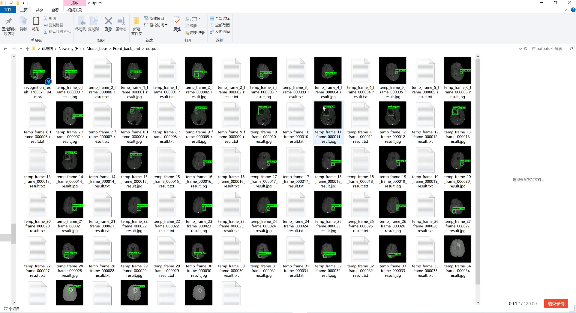Expand address bar history dropdown
The width and height of the screenshot is (576, 313).
coord(520,49)
